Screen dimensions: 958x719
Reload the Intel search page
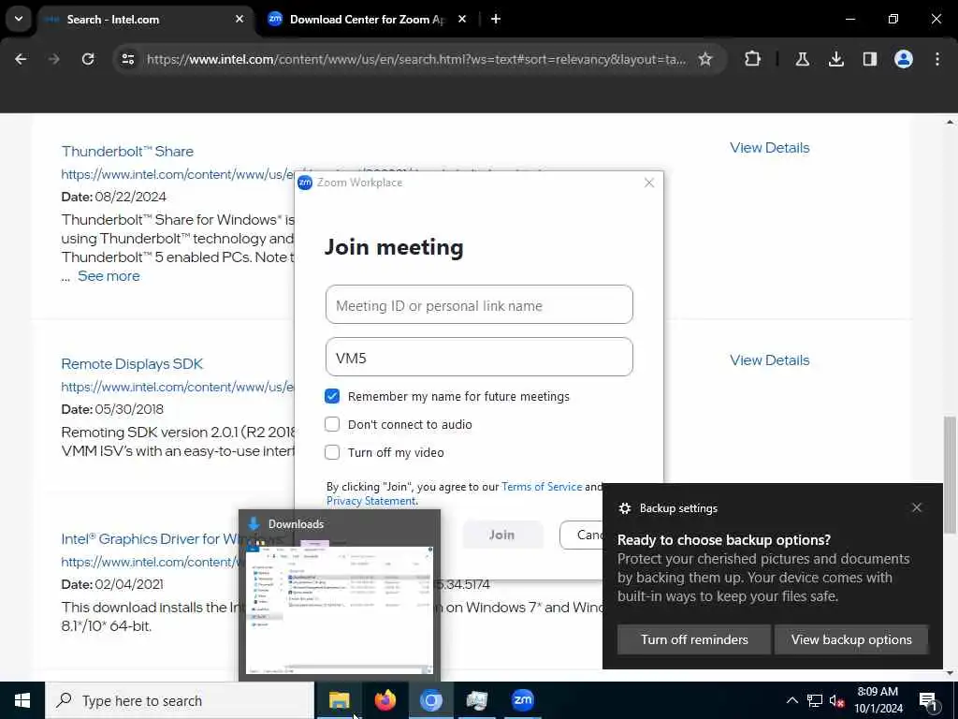88,59
